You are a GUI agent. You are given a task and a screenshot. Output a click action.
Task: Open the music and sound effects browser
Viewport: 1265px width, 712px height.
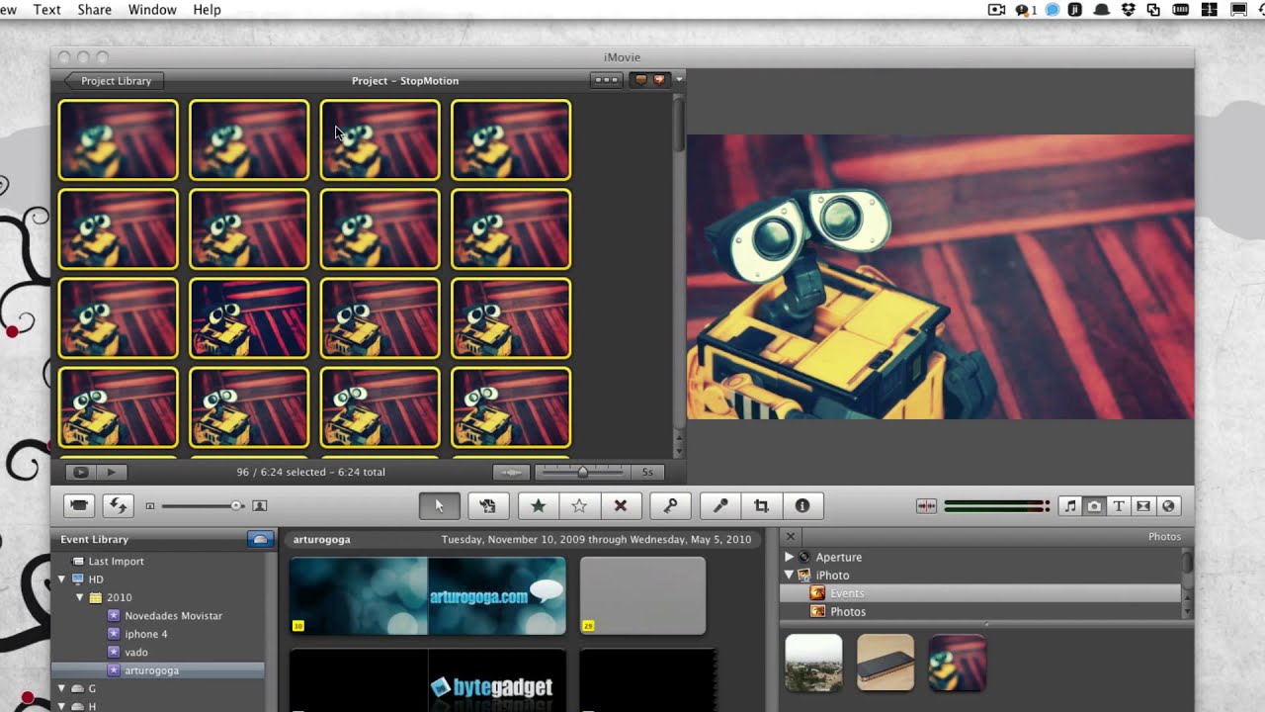point(1069,505)
